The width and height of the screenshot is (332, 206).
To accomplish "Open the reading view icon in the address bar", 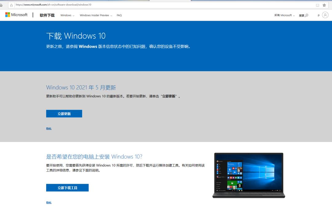I will [x=317, y=5].
